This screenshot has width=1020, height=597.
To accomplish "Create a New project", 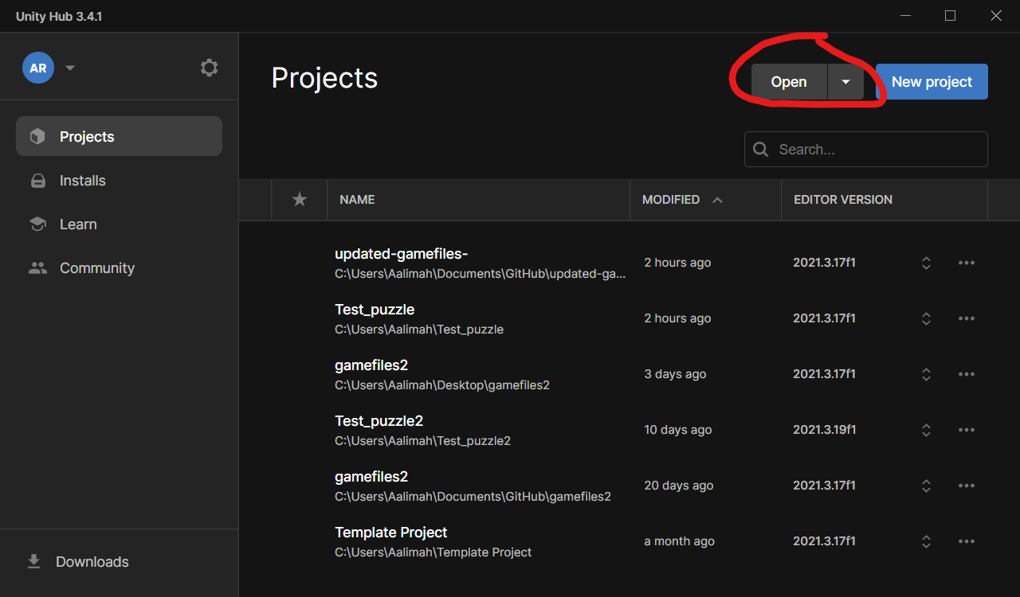I will 931,81.
